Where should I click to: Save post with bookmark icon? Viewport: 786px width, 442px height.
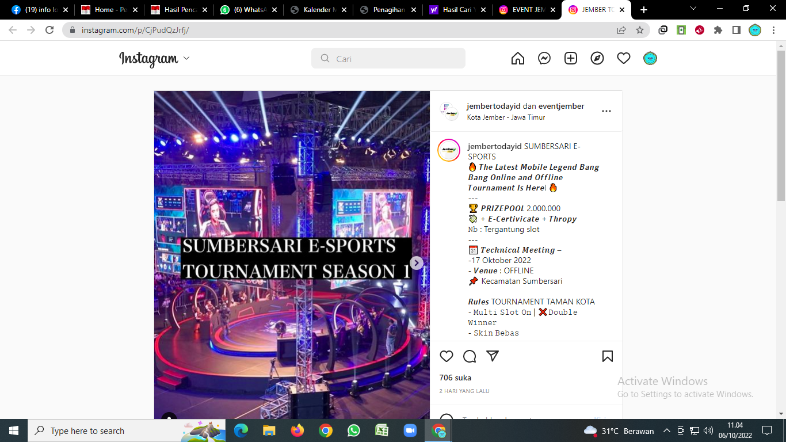click(608, 356)
